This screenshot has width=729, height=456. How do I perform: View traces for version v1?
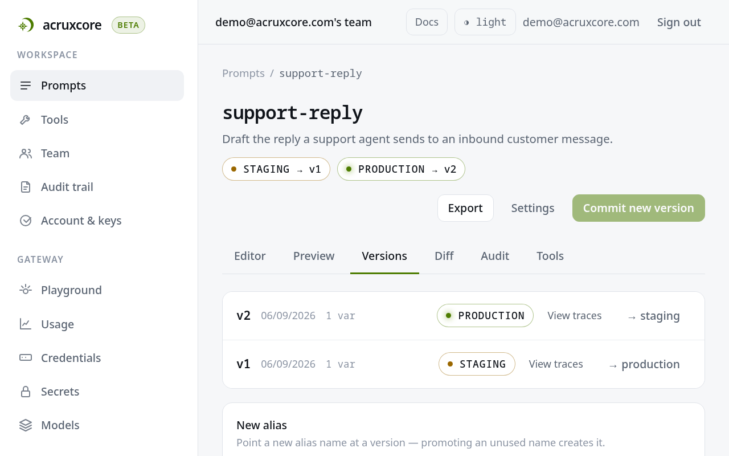(556, 364)
